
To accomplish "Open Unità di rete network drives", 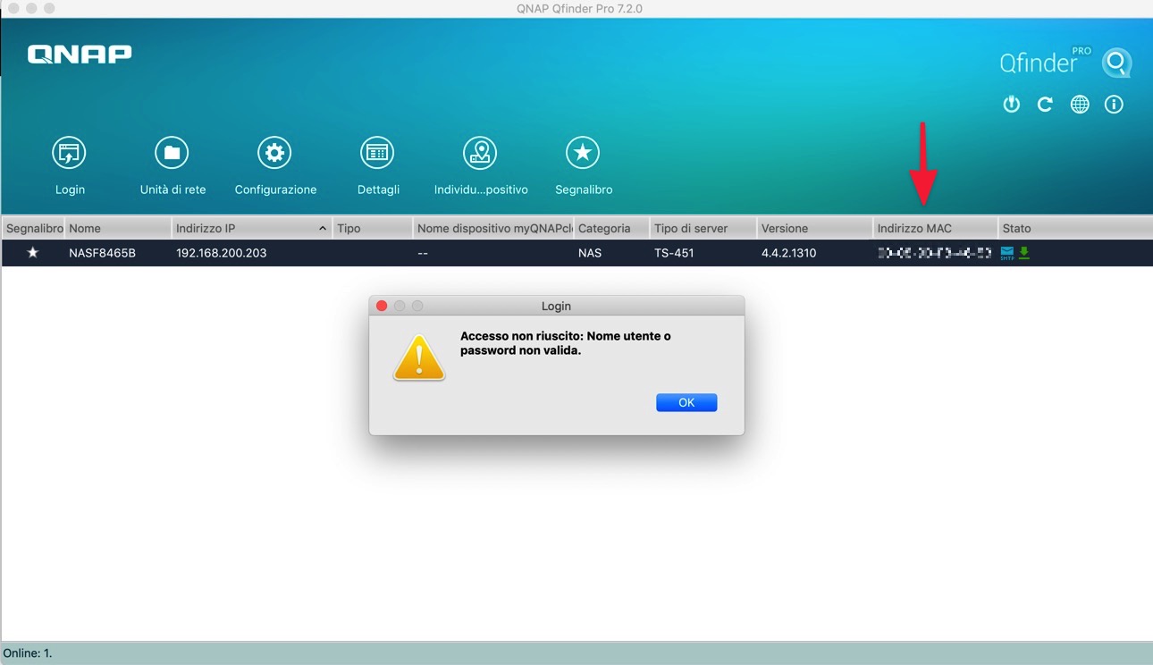I will point(172,154).
